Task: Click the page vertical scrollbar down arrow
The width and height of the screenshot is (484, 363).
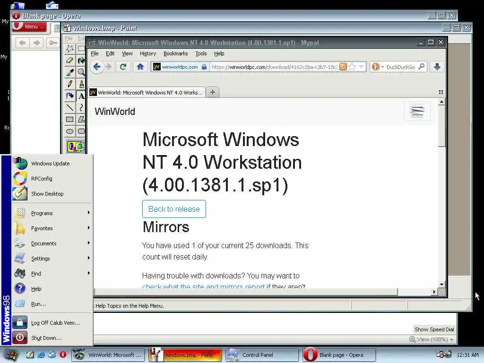Action: click(x=442, y=284)
